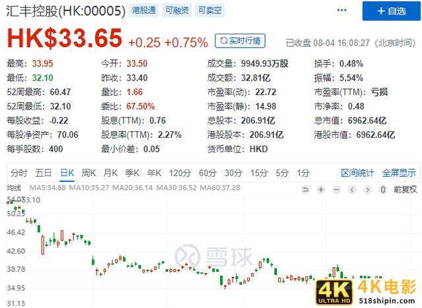Switch to the 60分 interval tab
Image resolution: width=422 pixels, height=308 pixels.
(208, 173)
